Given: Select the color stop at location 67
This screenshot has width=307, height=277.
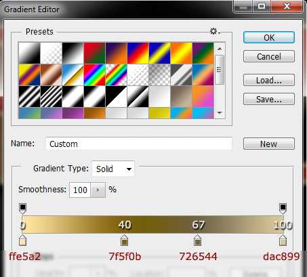Looking at the screenshot, I should click(x=197, y=240).
